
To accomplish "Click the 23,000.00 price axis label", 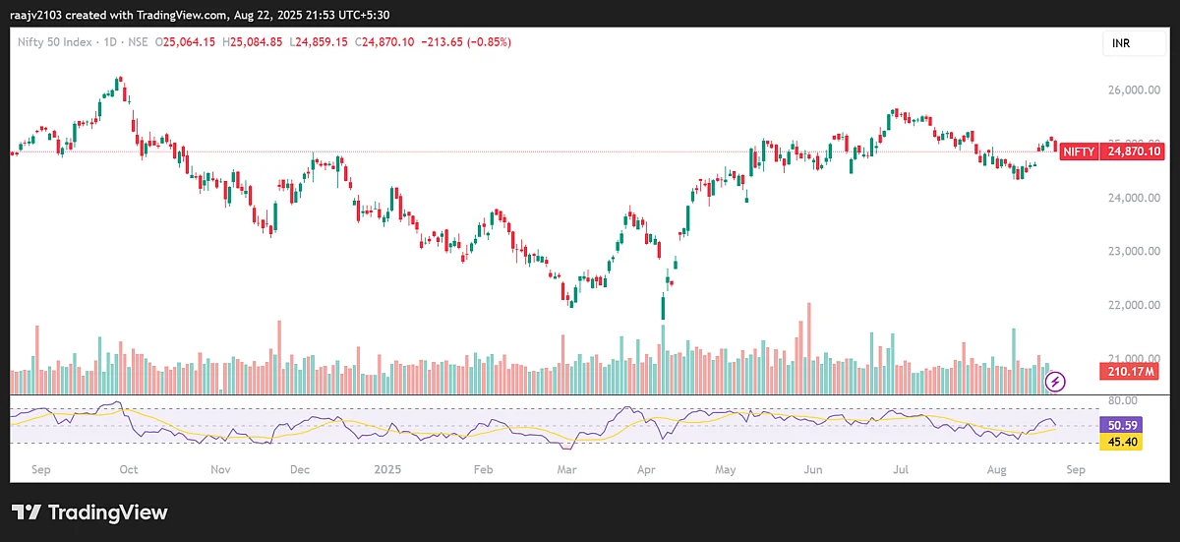I will (1133, 252).
